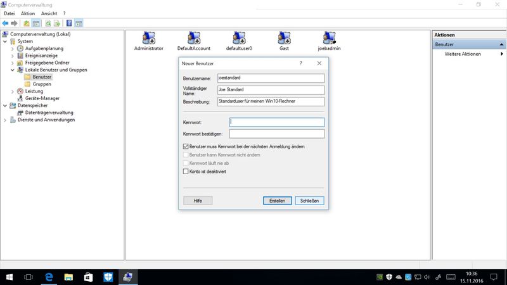Image resolution: width=507 pixels, height=285 pixels.
Task: Toggle the console tree pane toolbar icon
Action: tap(36, 23)
